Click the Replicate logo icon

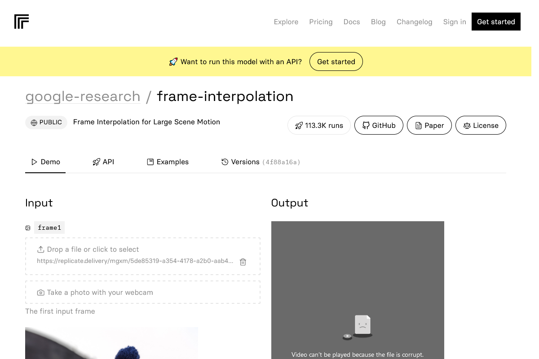22,22
